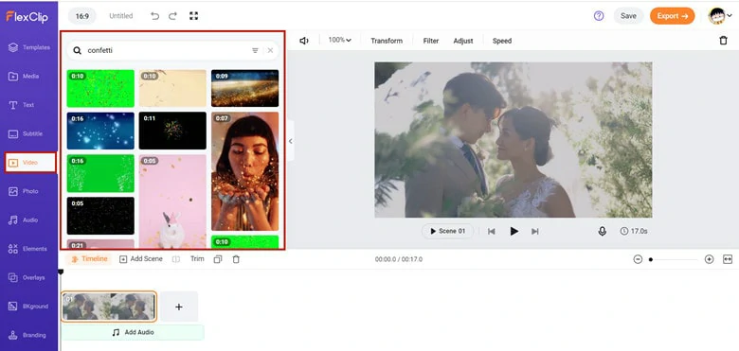The image size is (739, 351).
Task: Zoom in the timeline
Action: [709, 259]
